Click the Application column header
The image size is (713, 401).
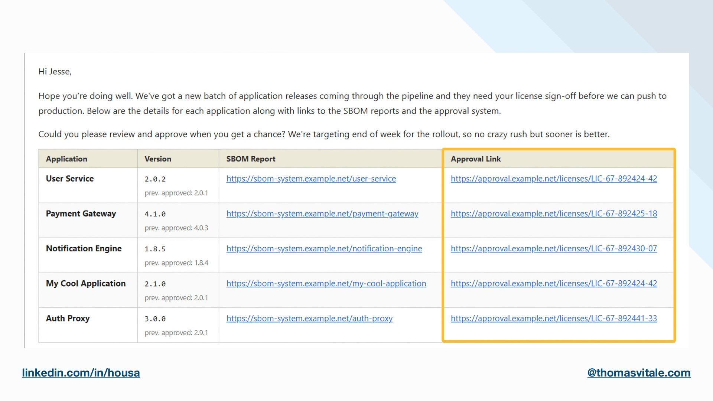click(66, 159)
